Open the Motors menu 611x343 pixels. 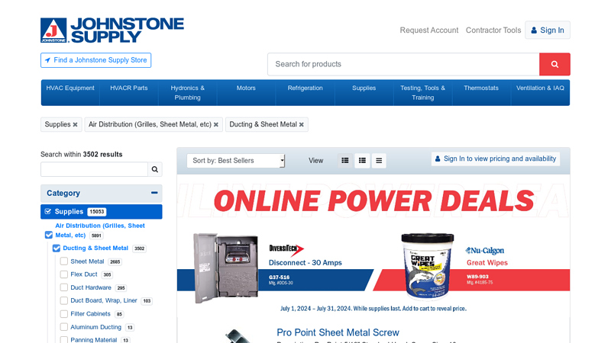[x=246, y=92]
